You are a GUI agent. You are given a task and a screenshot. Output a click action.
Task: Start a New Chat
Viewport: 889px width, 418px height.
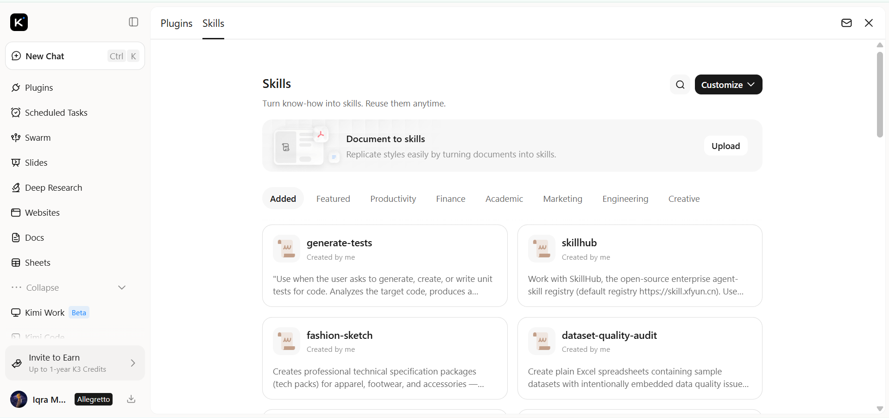(75, 56)
